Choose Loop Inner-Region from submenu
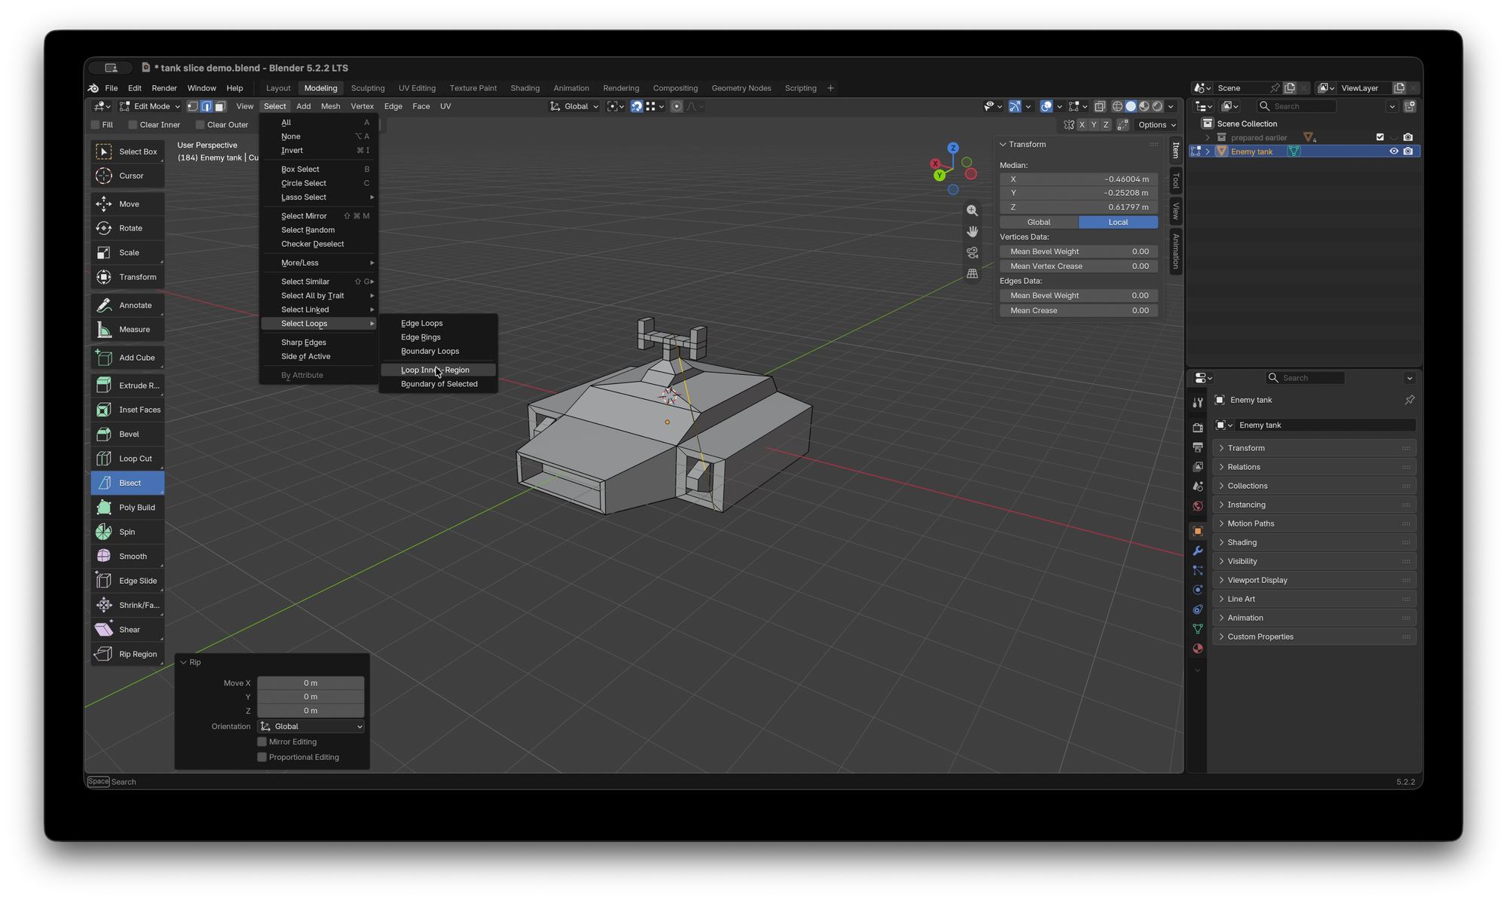Screen dimensions: 1507x900 coord(438,370)
